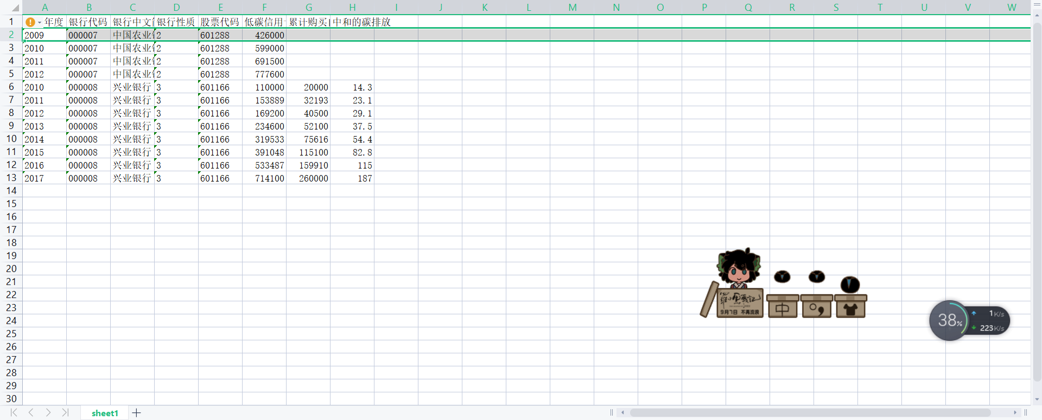Viewport: 1042px width, 420px height.
Task: Click the 000008 cell in row 6
Action: [x=88, y=87]
